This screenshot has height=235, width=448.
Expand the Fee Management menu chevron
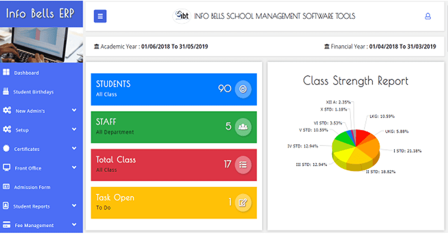pyautogui.click(x=74, y=225)
